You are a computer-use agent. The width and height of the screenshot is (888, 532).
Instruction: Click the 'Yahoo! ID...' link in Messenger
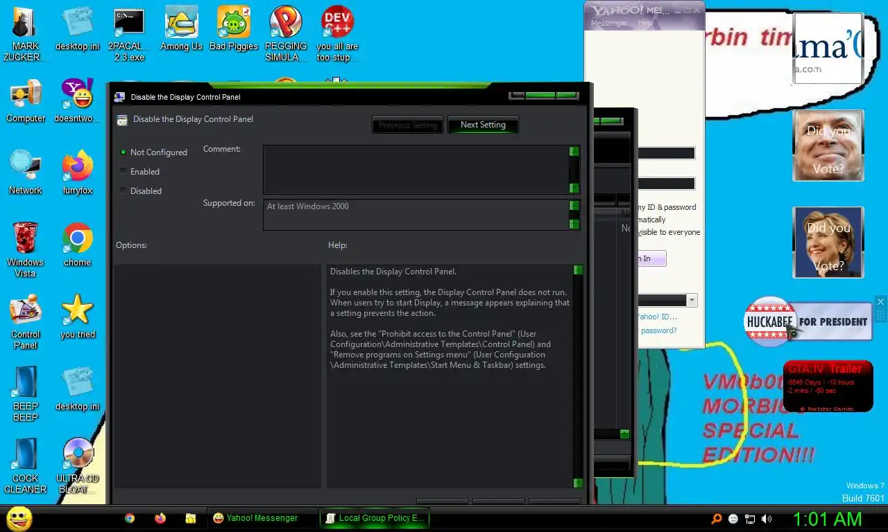click(x=657, y=317)
